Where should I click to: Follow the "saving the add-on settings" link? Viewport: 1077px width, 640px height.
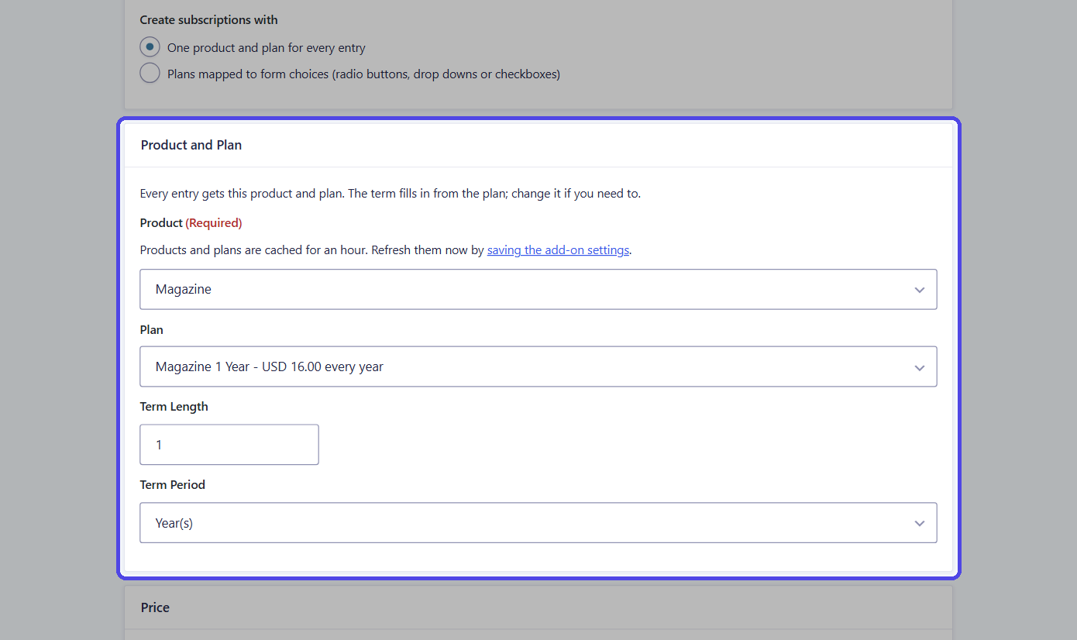pos(558,250)
